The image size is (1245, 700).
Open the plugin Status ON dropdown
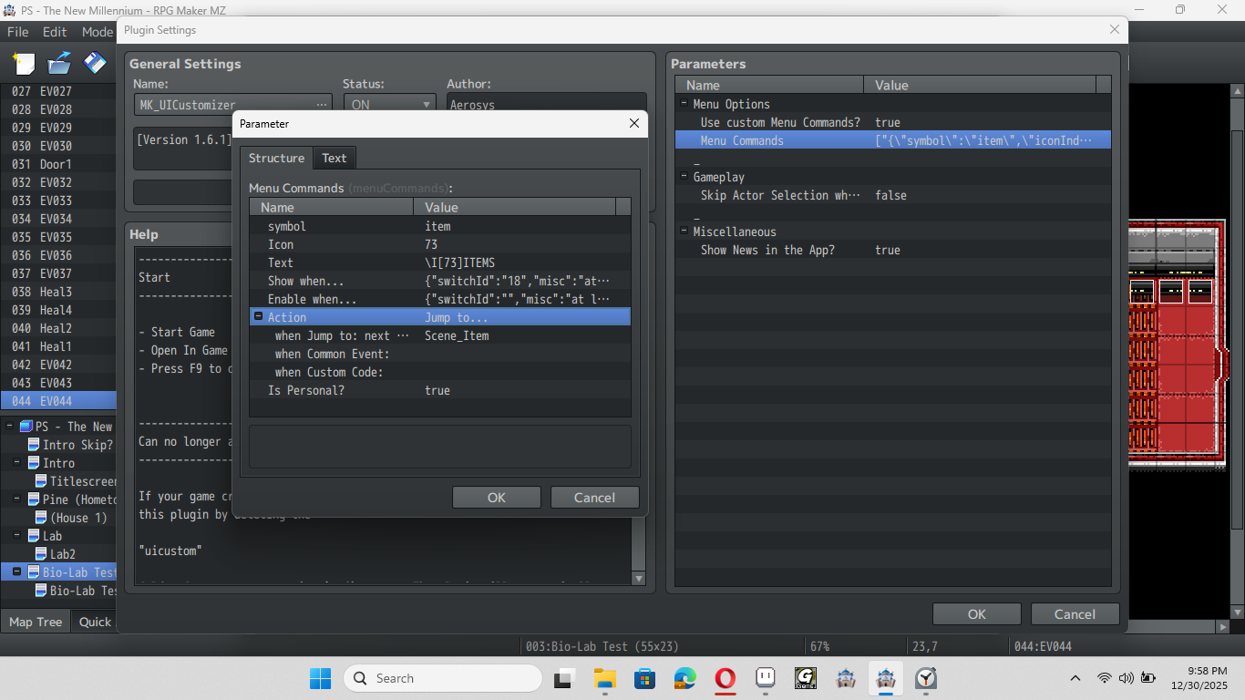389,105
